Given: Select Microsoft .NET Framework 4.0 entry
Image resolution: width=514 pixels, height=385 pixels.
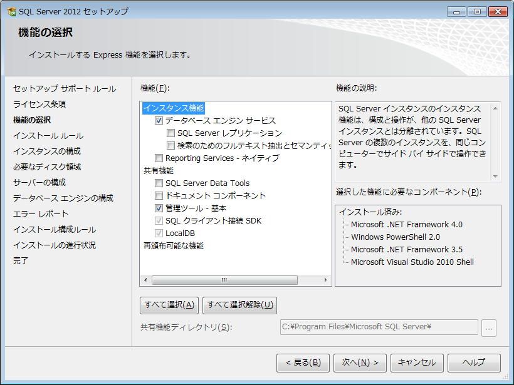Looking at the screenshot, I should [407, 225].
